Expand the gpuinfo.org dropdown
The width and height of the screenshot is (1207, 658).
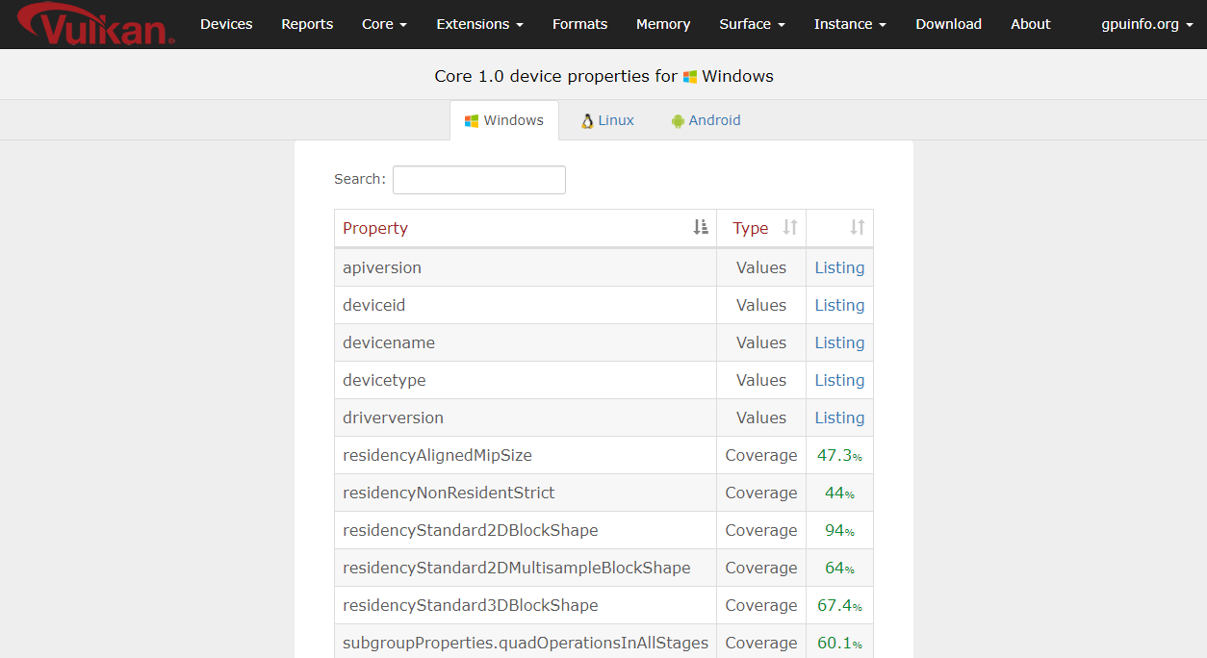pyautogui.click(x=1146, y=24)
